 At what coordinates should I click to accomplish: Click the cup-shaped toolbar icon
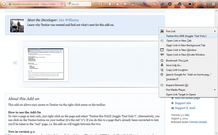coord(133,4)
